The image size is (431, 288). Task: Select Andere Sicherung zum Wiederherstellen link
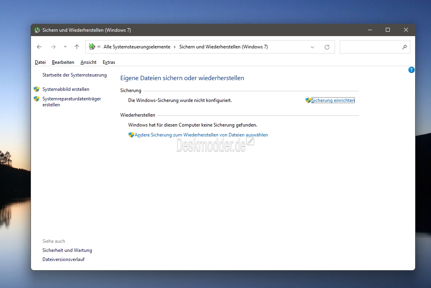(201, 135)
